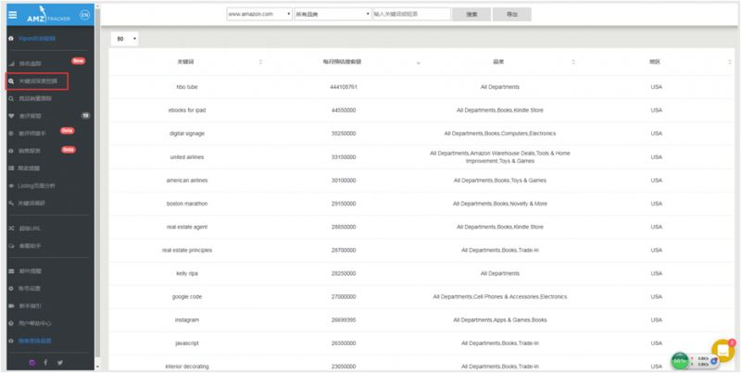Select the 'instagram' keyword cell

click(187, 320)
